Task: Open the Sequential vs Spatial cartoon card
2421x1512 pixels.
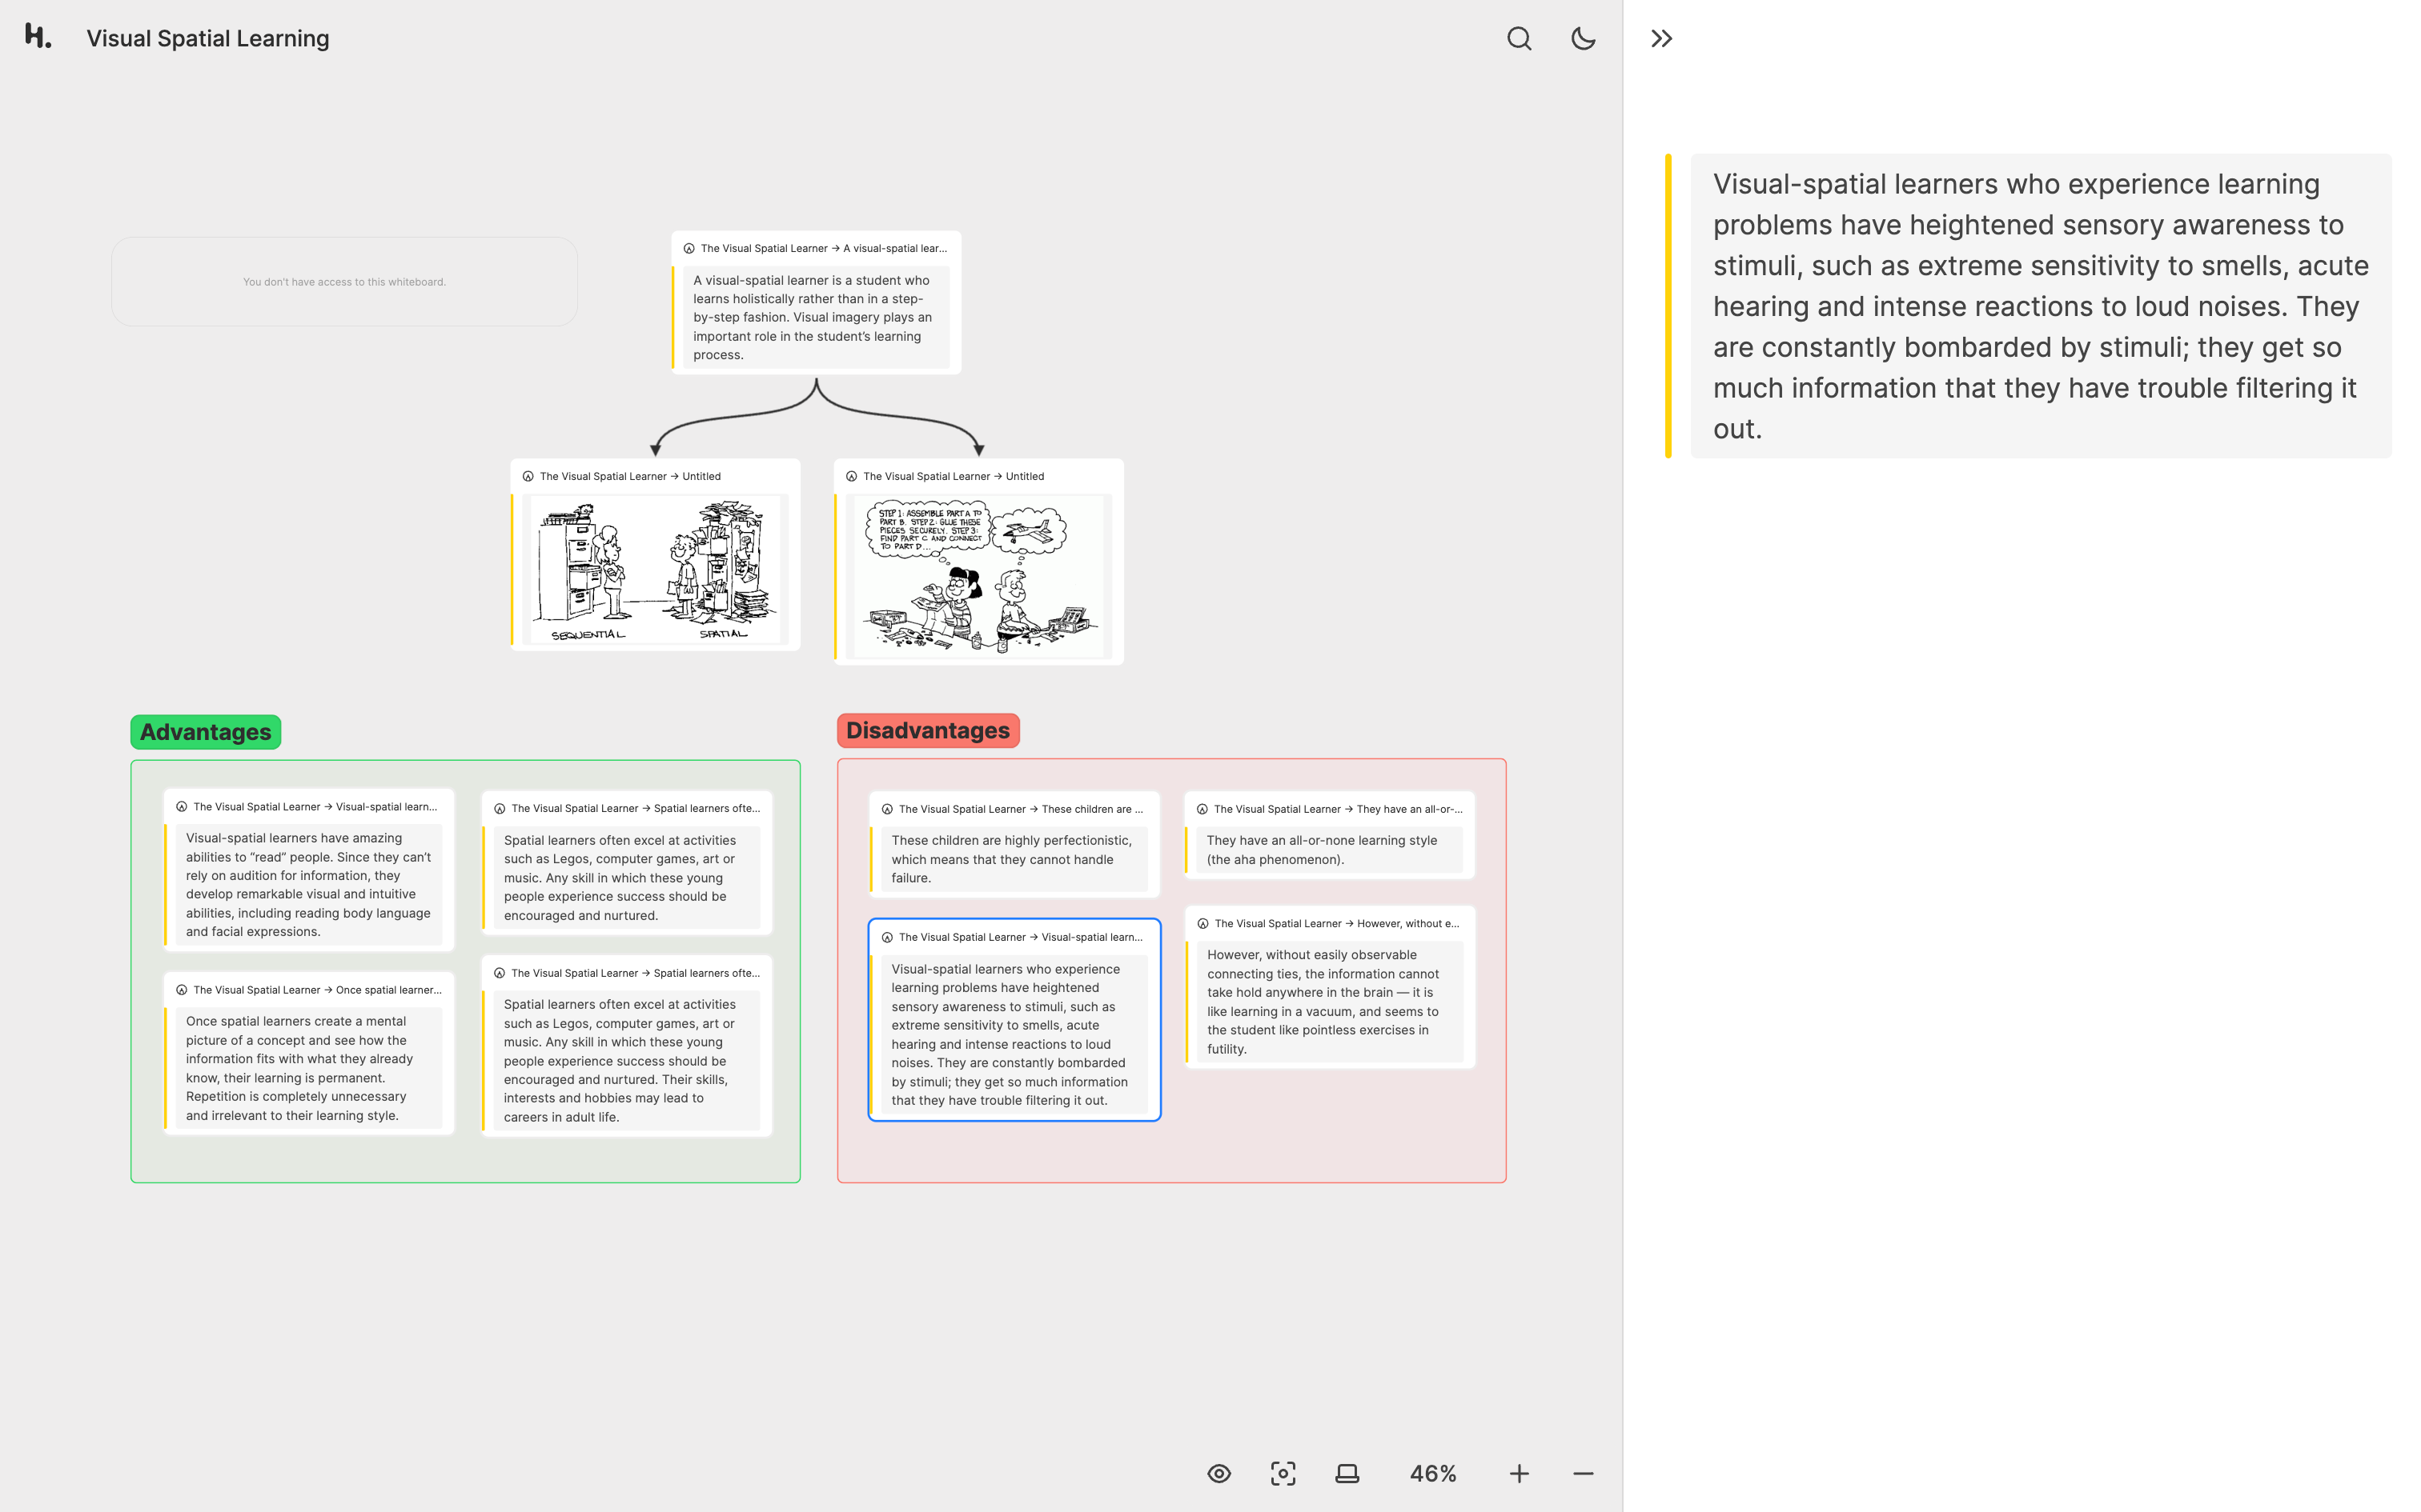Action: (x=655, y=568)
